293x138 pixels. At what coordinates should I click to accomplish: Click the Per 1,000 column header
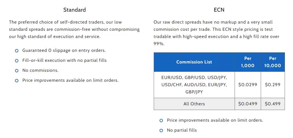[x=248, y=62]
